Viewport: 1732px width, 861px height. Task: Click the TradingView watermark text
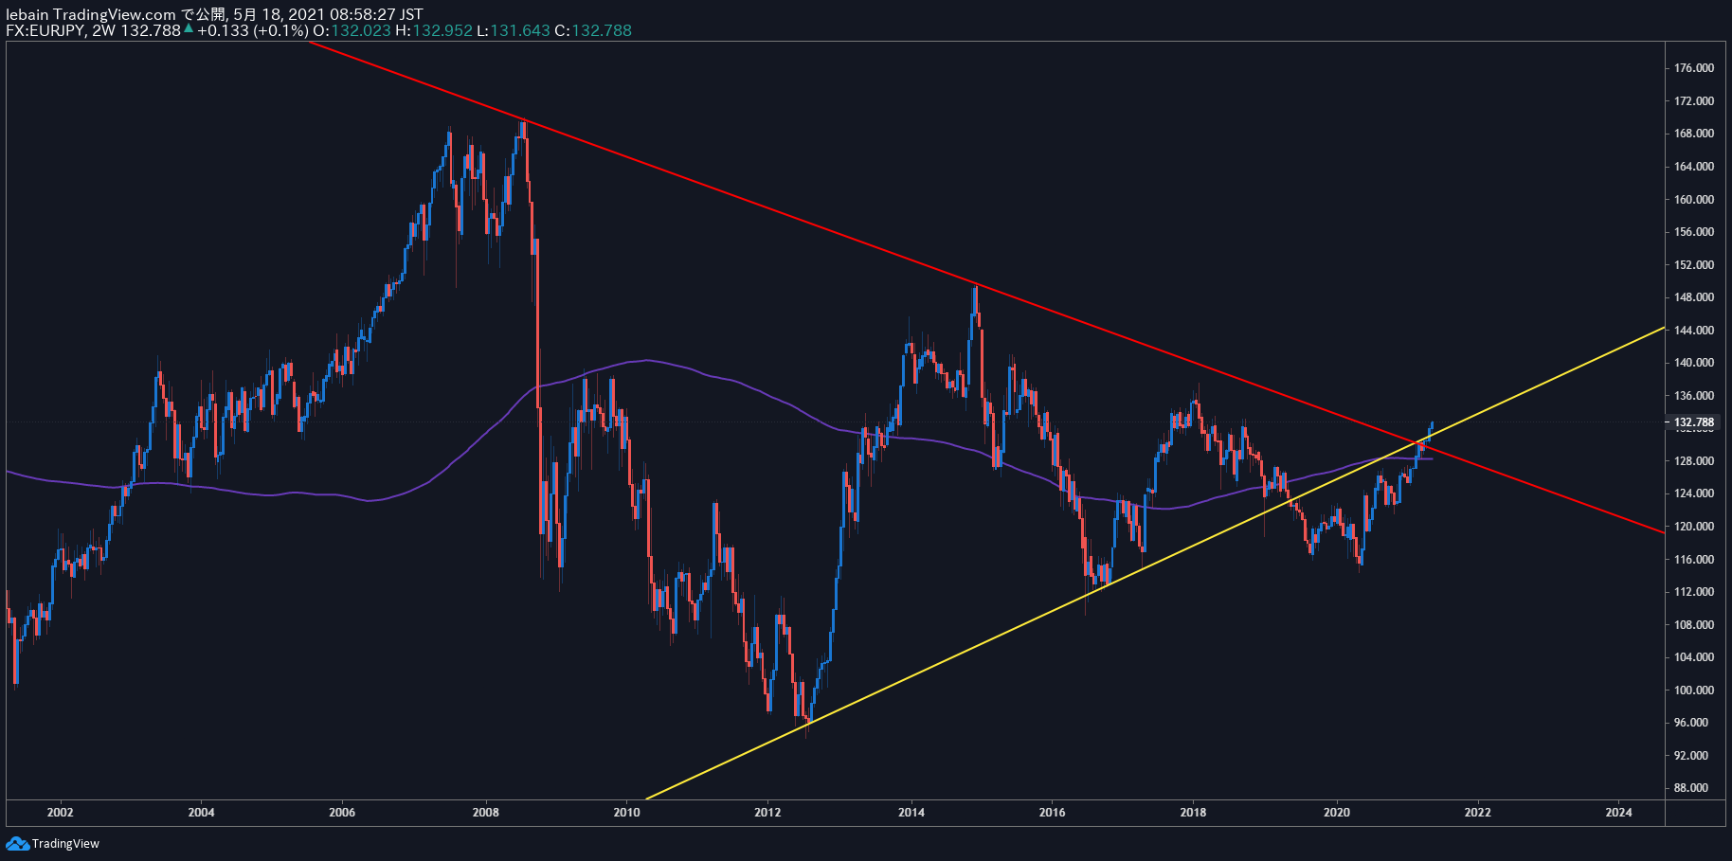(65, 844)
